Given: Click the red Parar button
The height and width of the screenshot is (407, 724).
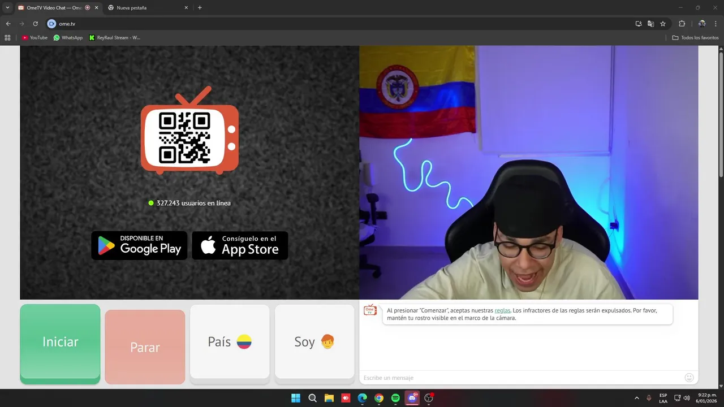Looking at the screenshot, I should [x=145, y=347].
